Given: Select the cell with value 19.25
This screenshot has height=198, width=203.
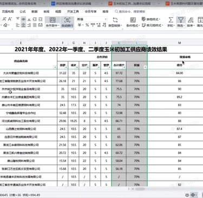Looking at the screenshot, I should [74, 121].
